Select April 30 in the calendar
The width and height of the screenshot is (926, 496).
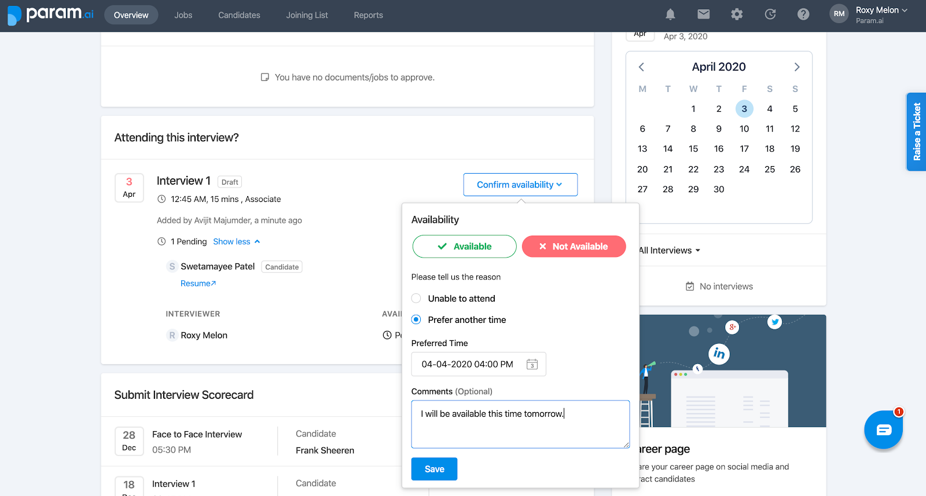pyautogui.click(x=719, y=189)
